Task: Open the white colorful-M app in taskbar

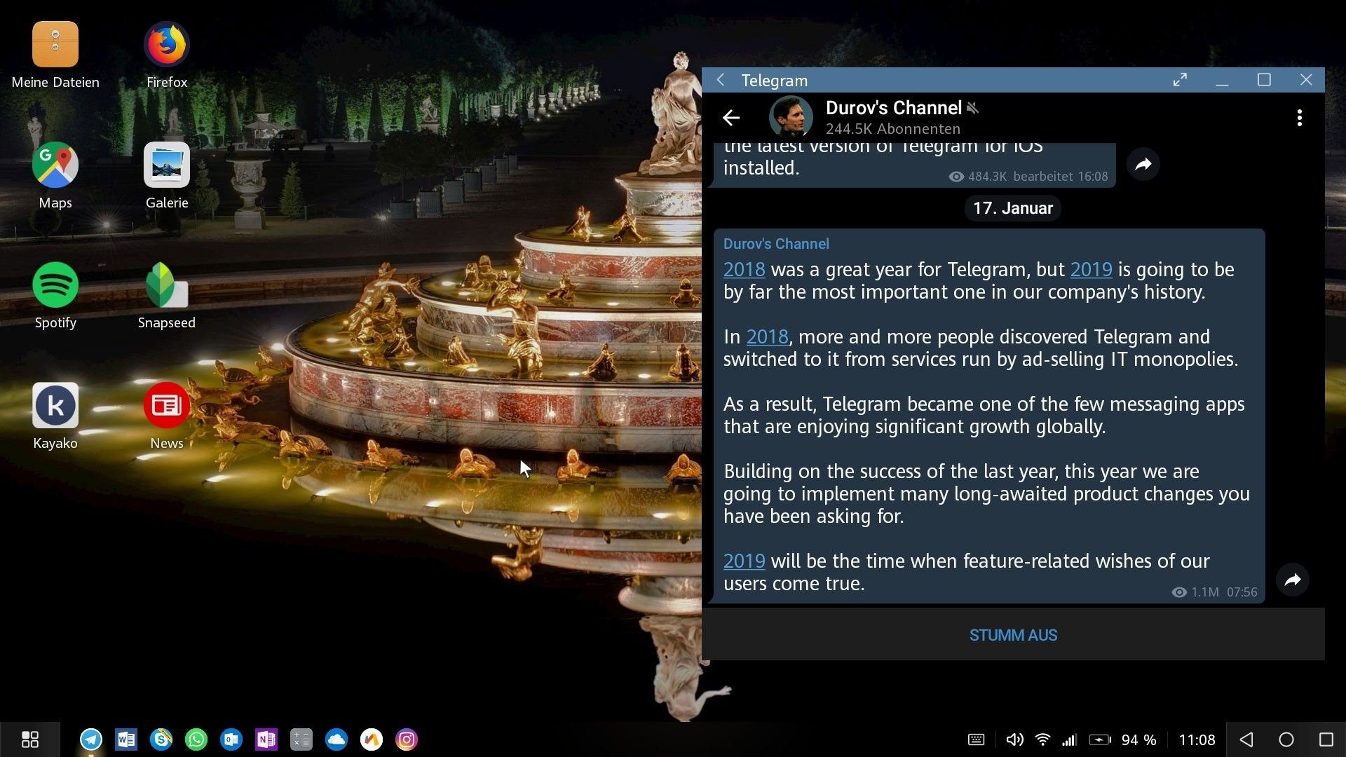Action: tap(372, 739)
